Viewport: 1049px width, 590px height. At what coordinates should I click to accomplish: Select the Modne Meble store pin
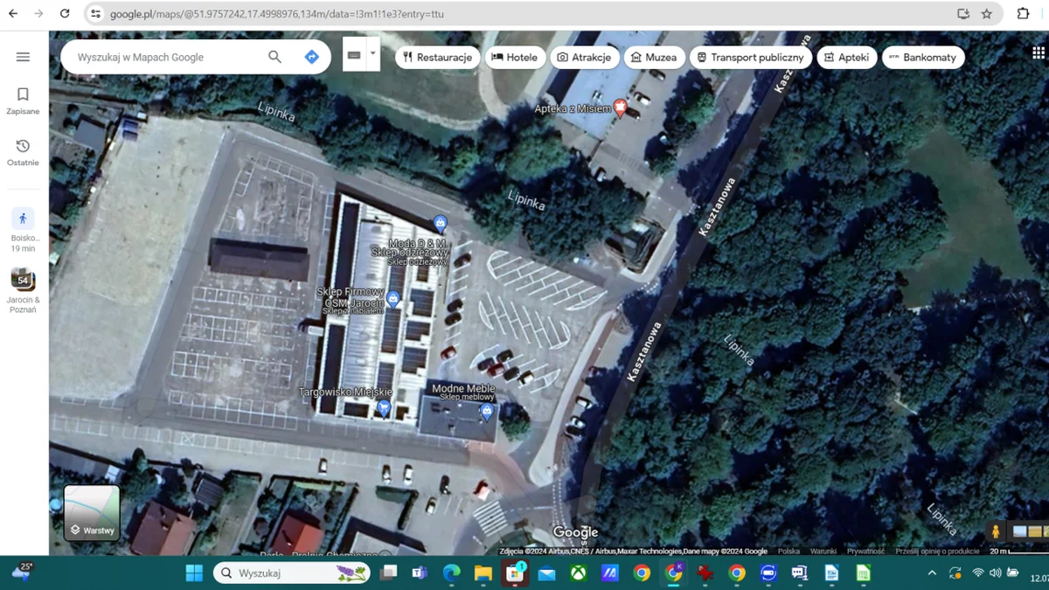click(487, 410)
